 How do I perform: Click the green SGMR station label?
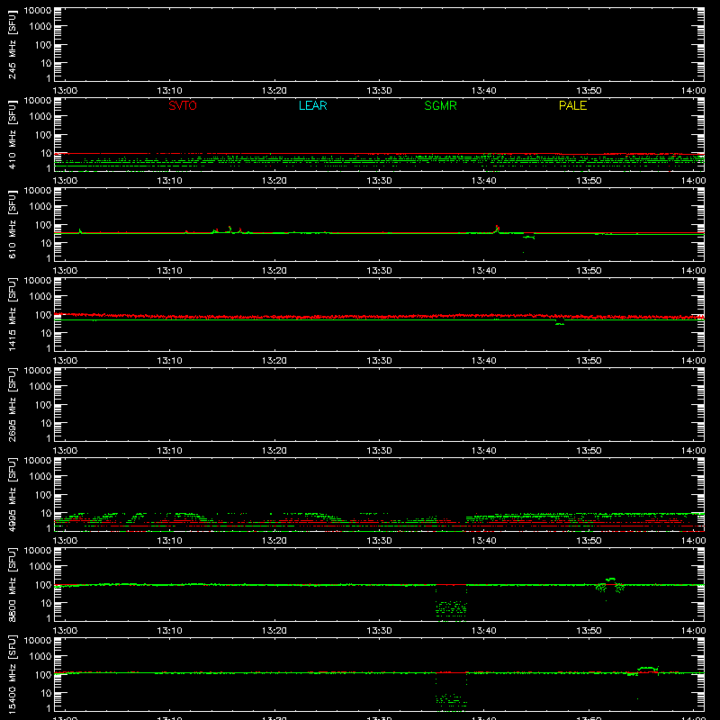click(x=440, y=105)
